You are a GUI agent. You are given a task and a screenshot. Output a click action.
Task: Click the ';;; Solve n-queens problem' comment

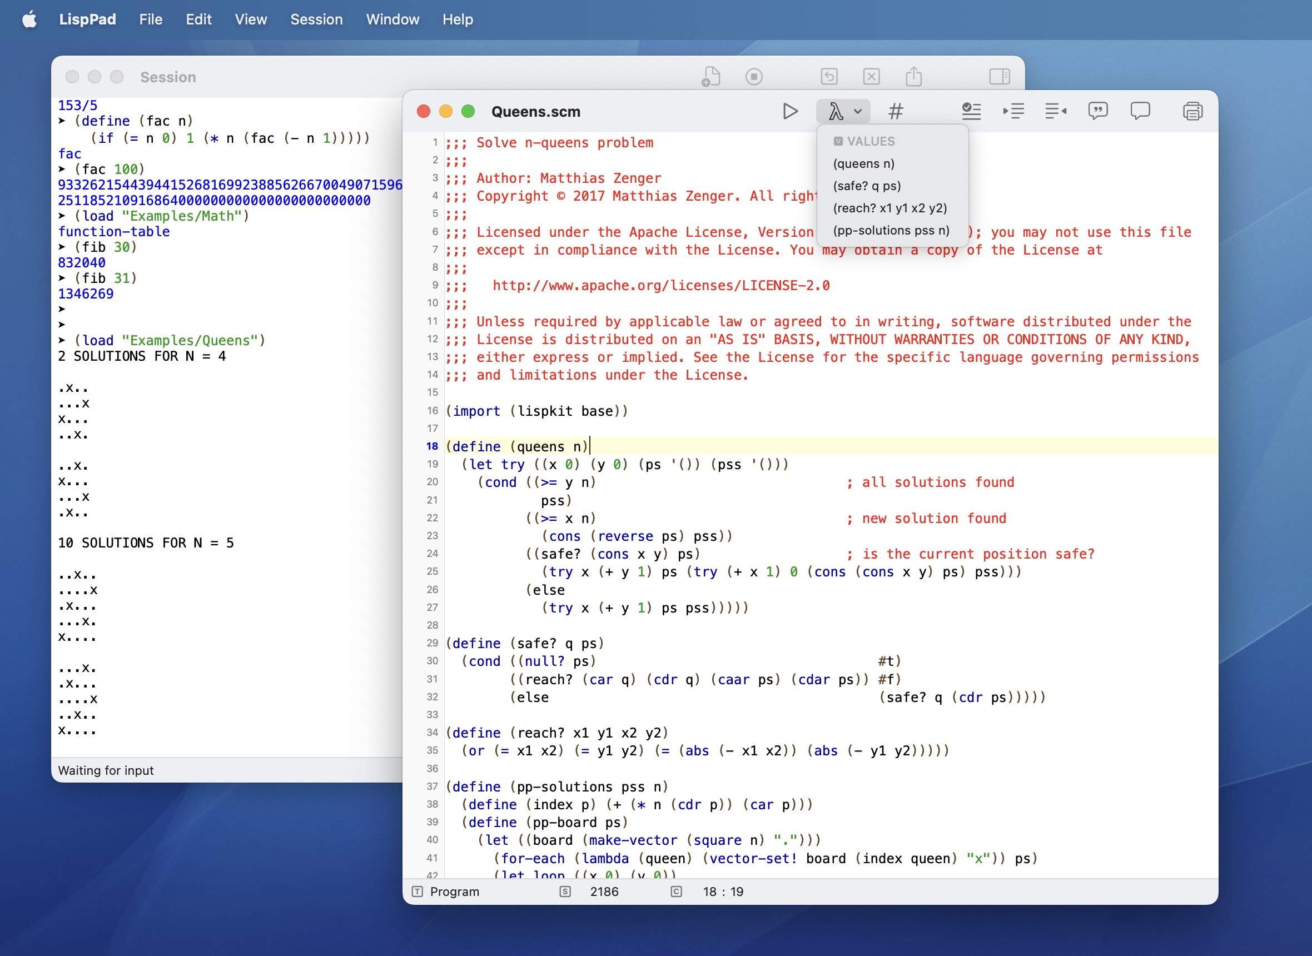549,142
